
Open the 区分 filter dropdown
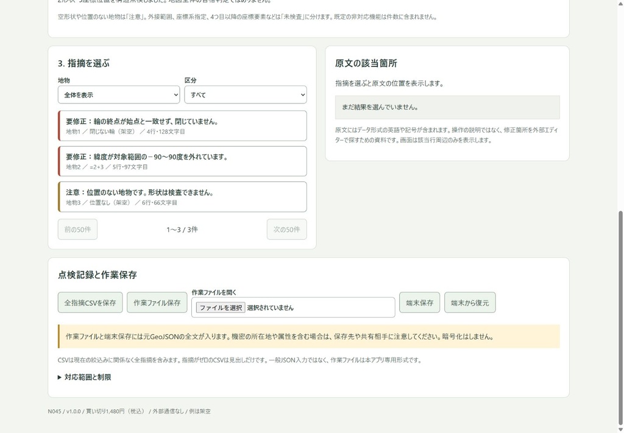245,94
